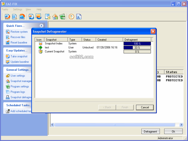
Task: Select the 'Snapshot Index' row text
Action: pyautogui.click(x=54, y=44)
